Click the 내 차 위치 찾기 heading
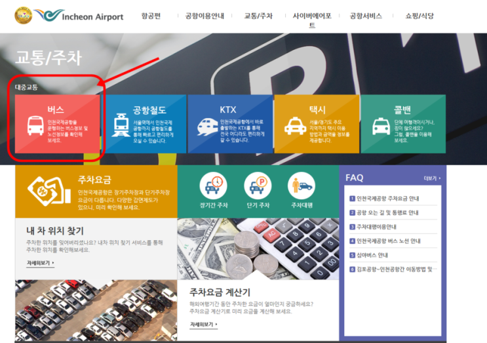Image resolution: width=487 pixels, height=343 pixels. point(55,231)
